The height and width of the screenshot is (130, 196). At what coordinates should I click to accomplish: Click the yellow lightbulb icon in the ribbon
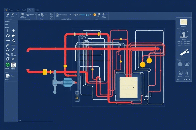click(x=95, y=15)
